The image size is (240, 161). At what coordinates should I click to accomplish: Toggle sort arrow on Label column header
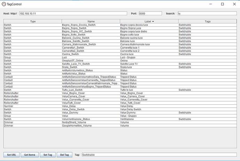tap(149, 22)
